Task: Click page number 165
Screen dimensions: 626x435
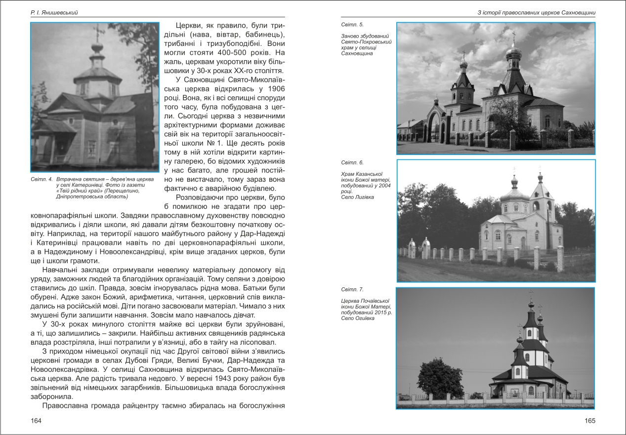Action: click(x=590, y=421)
